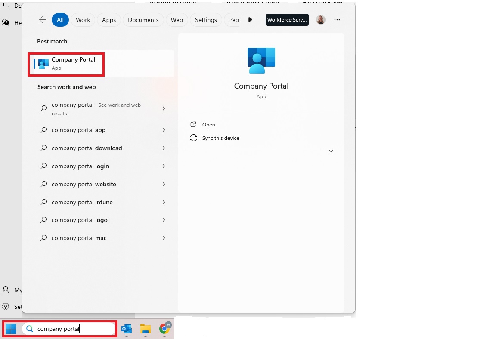The image size is (487, 339).
Task: Click the Company Portal title in preview pane
Action: point(261,86)
